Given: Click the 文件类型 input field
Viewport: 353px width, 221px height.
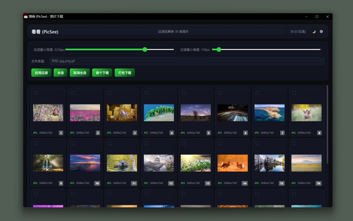Looking at the screenshot, I should pos(187,61).
